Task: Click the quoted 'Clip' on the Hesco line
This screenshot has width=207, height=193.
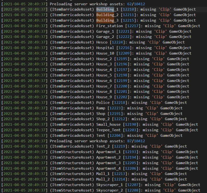Action: (x=154, y=42)
